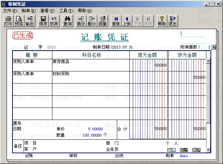Jump to last voucher 末张
Screen dimensions: 223x164
point(148,21)
